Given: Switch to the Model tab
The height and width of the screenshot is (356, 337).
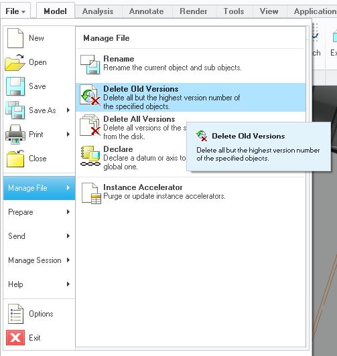Looking at the screenshot, I should pos(56,11).
